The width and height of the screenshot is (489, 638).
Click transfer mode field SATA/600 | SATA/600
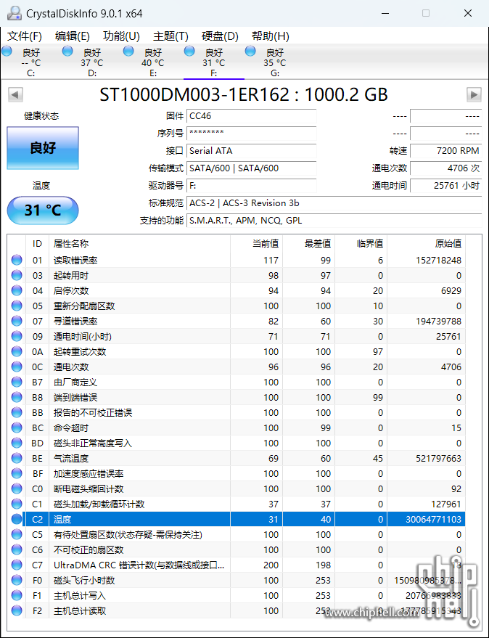pos(252,168)
